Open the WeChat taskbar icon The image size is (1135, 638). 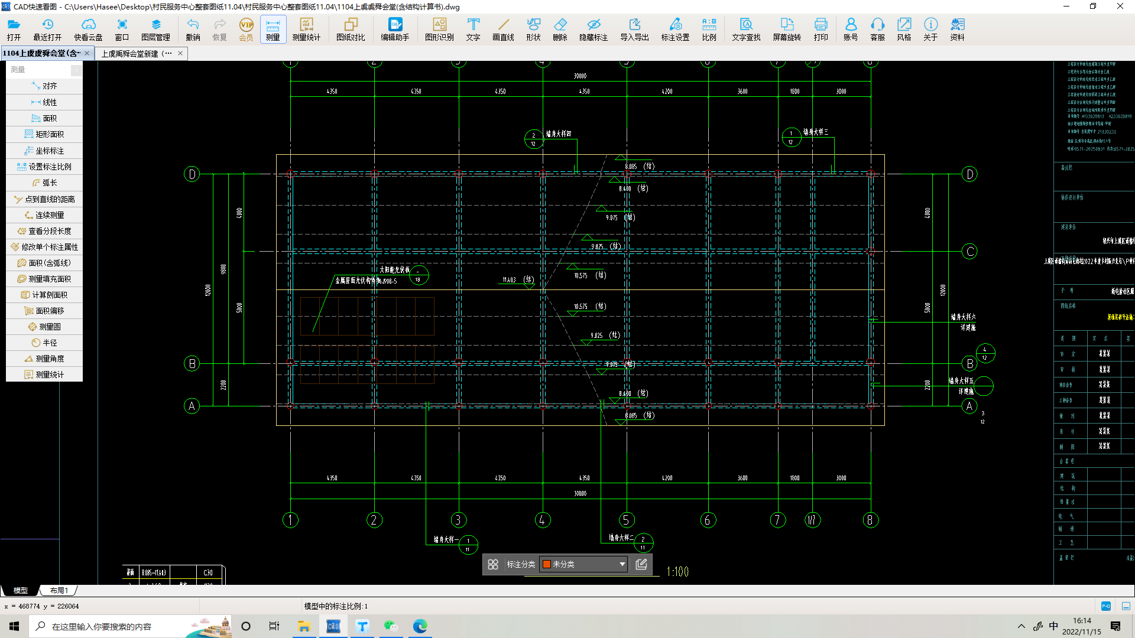coord(391,626)
